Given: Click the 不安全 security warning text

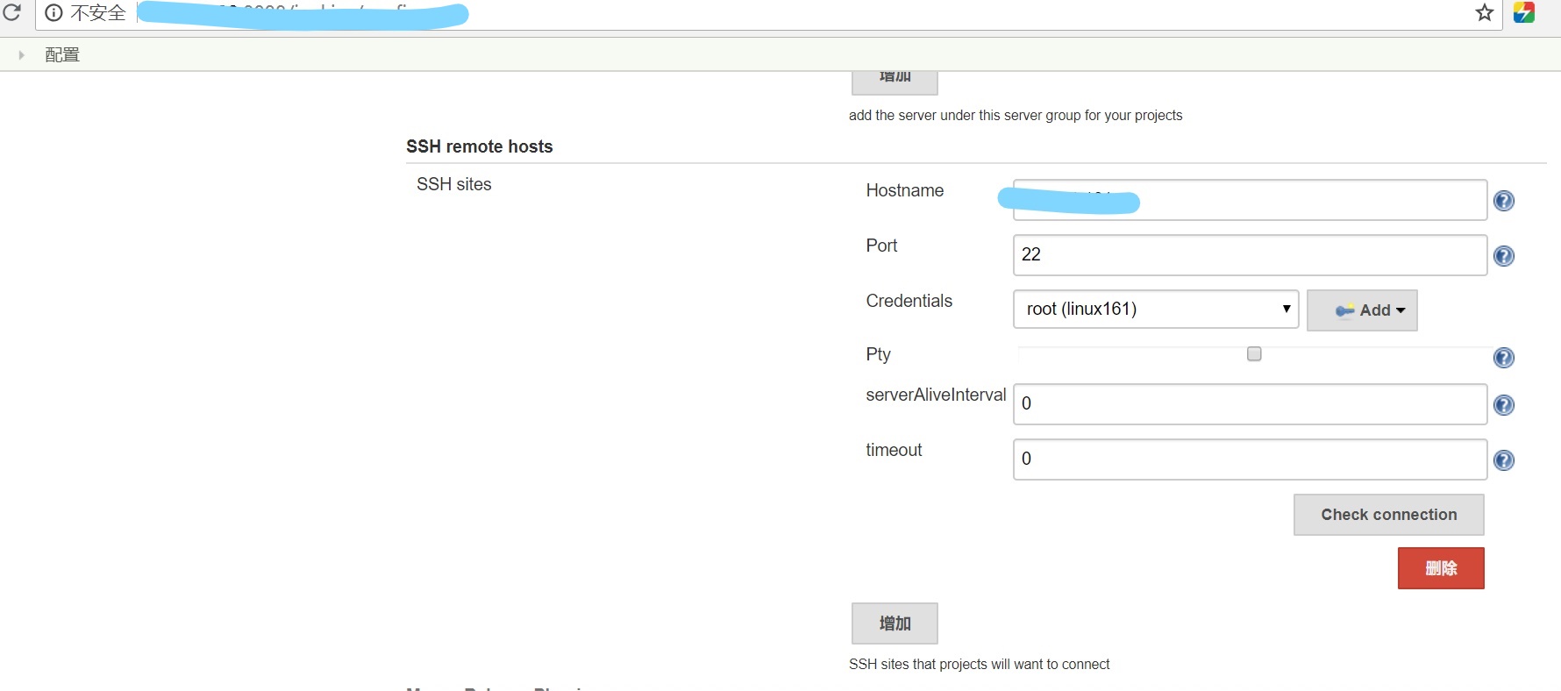Looking at the screenshot, I should (x=98, y=13).
